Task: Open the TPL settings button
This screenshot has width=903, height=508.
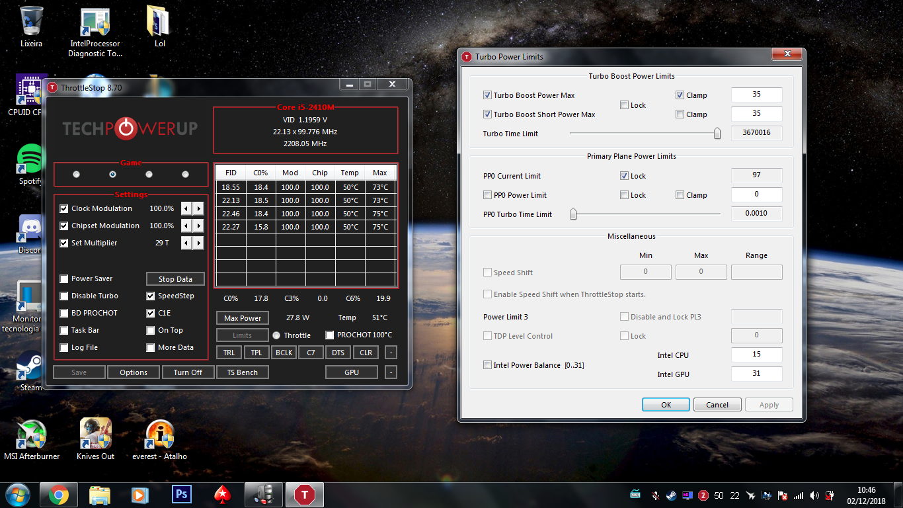Action: coord(256,353)
